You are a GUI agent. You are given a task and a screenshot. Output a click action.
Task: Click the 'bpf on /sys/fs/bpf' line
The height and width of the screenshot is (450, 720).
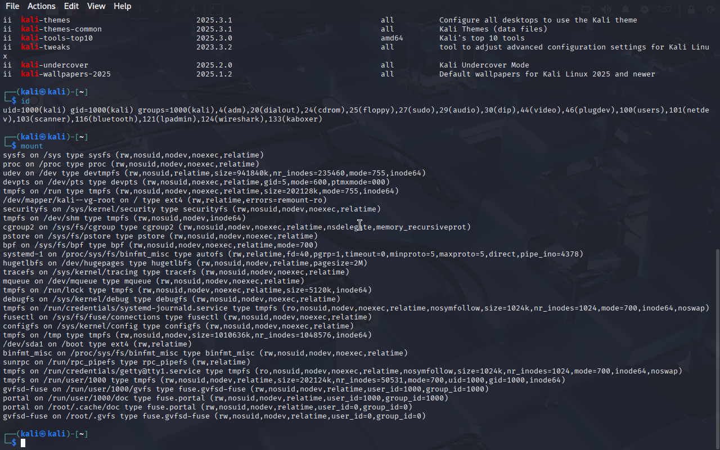point(160,245)
